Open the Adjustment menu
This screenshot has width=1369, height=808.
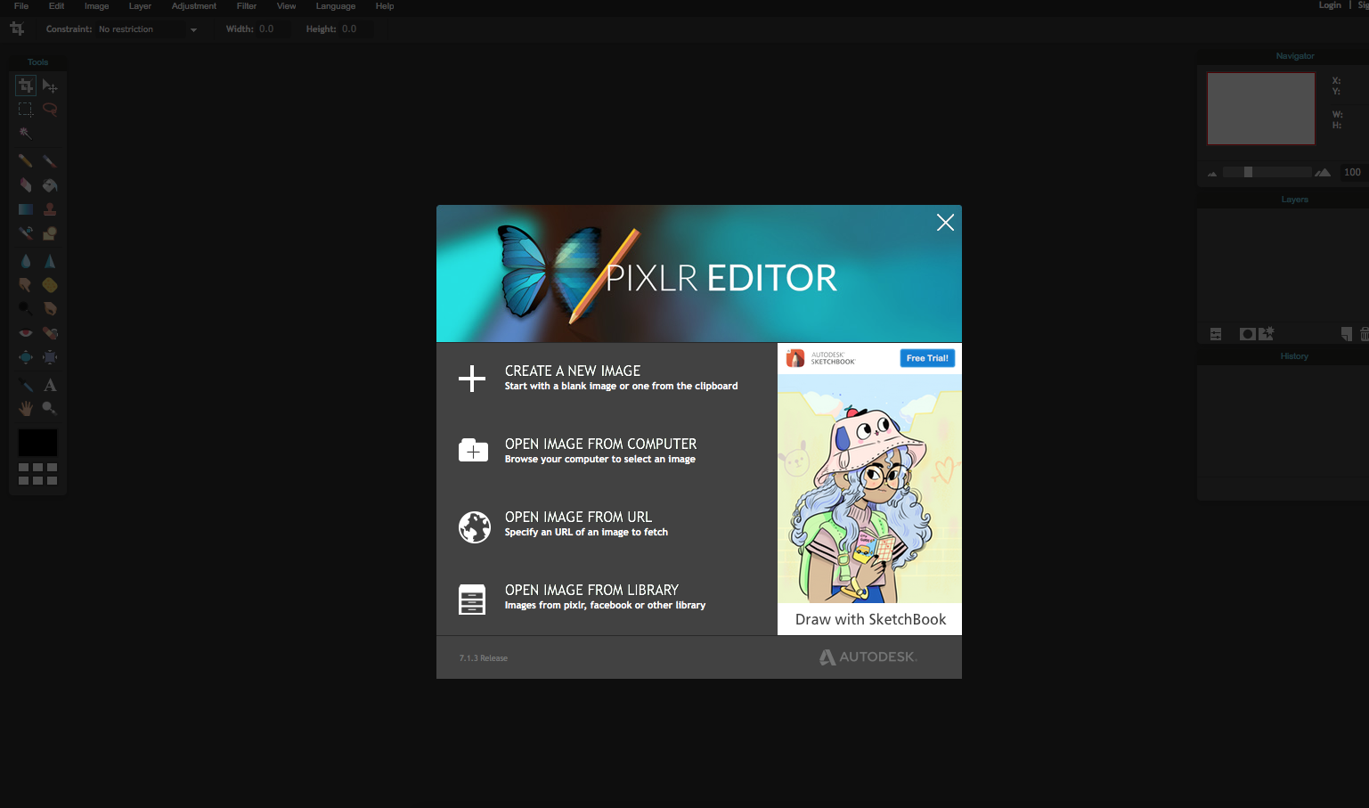click(x=193, y=6)
